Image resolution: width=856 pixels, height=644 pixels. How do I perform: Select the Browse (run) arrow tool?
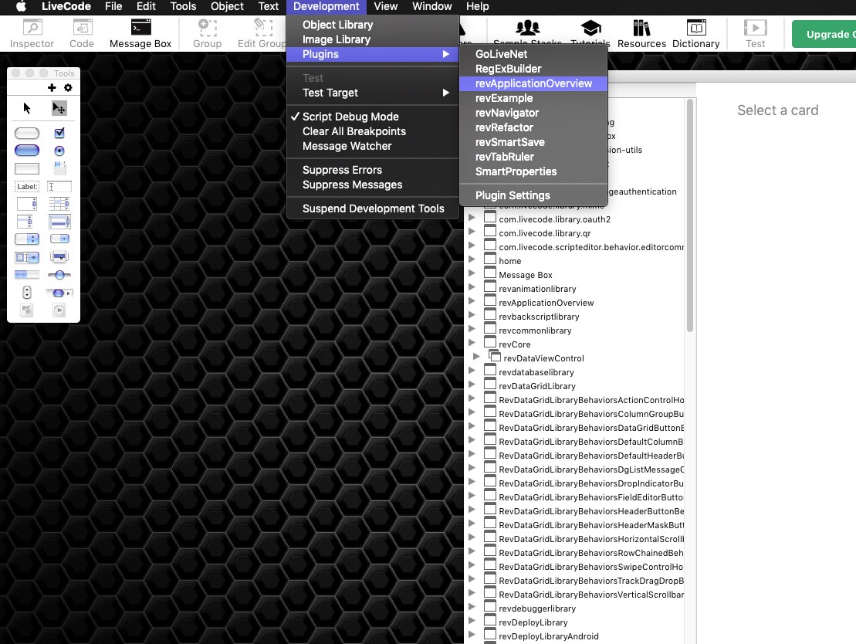pyautogui.click(x=27, y=108)
